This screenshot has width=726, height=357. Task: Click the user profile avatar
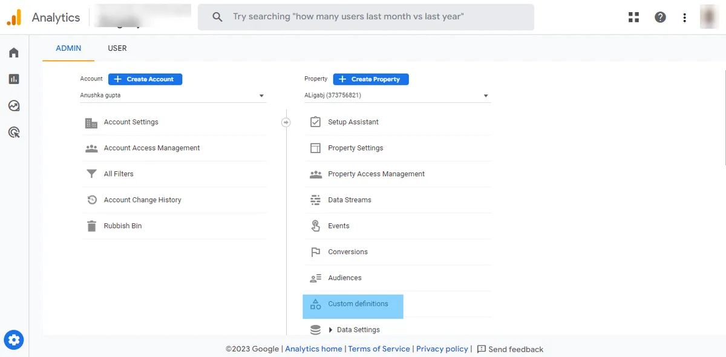tap(709, 17)
